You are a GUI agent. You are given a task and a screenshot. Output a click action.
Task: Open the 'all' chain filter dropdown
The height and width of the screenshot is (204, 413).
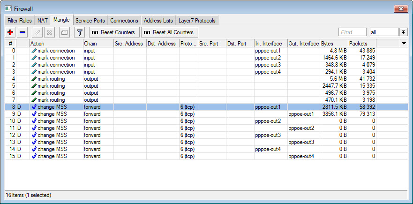384,32
